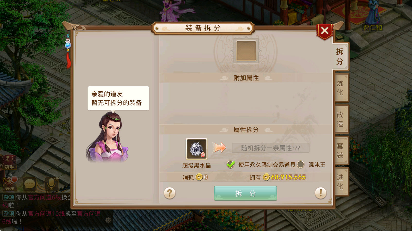
Task: Open chat settings gear icon
Action: pyautogui.click(x=108, y=220)
